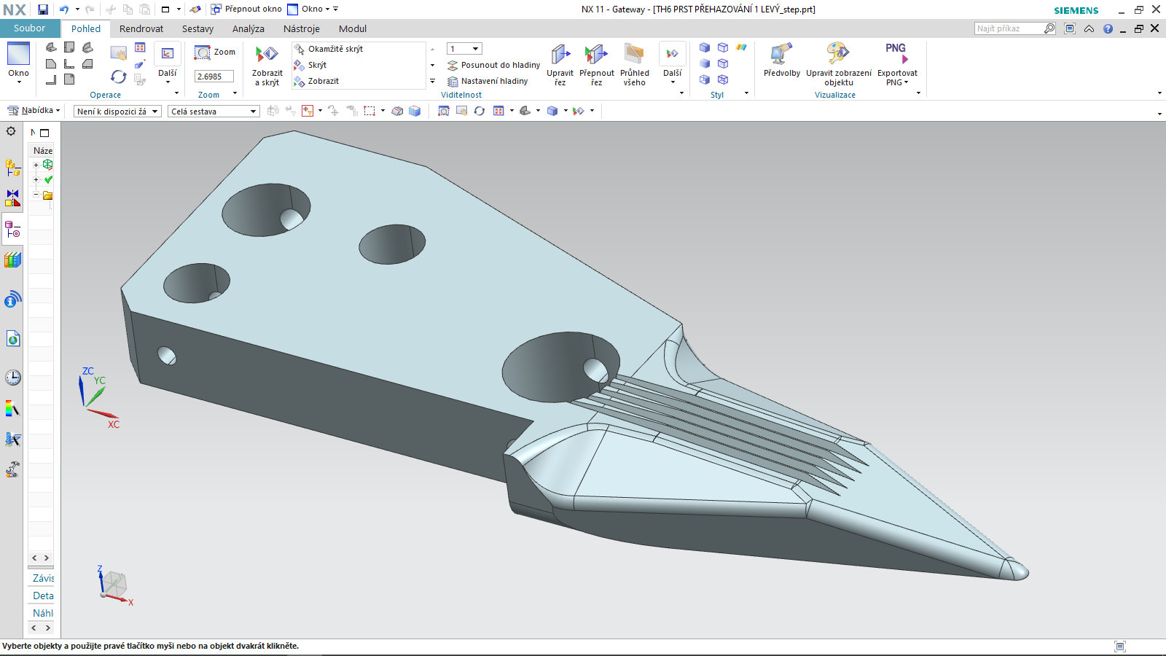Image resolution: width=1166 pixels, height=656 pixels.
Task: Click the Save icon in title bar
Action: [x=43, y=9]
